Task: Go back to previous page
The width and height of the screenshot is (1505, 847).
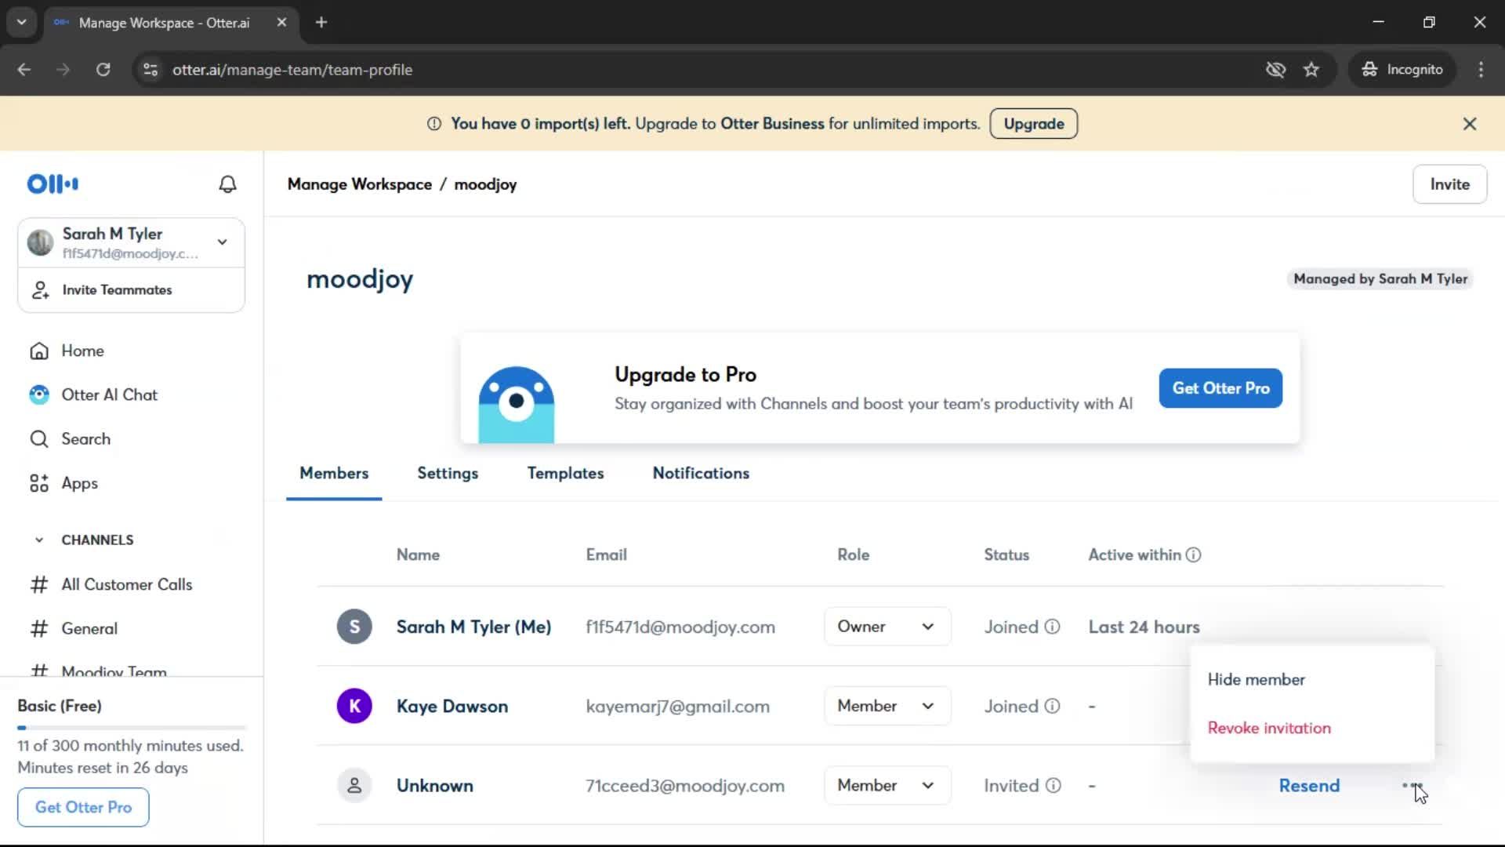Action: [24, 70]
